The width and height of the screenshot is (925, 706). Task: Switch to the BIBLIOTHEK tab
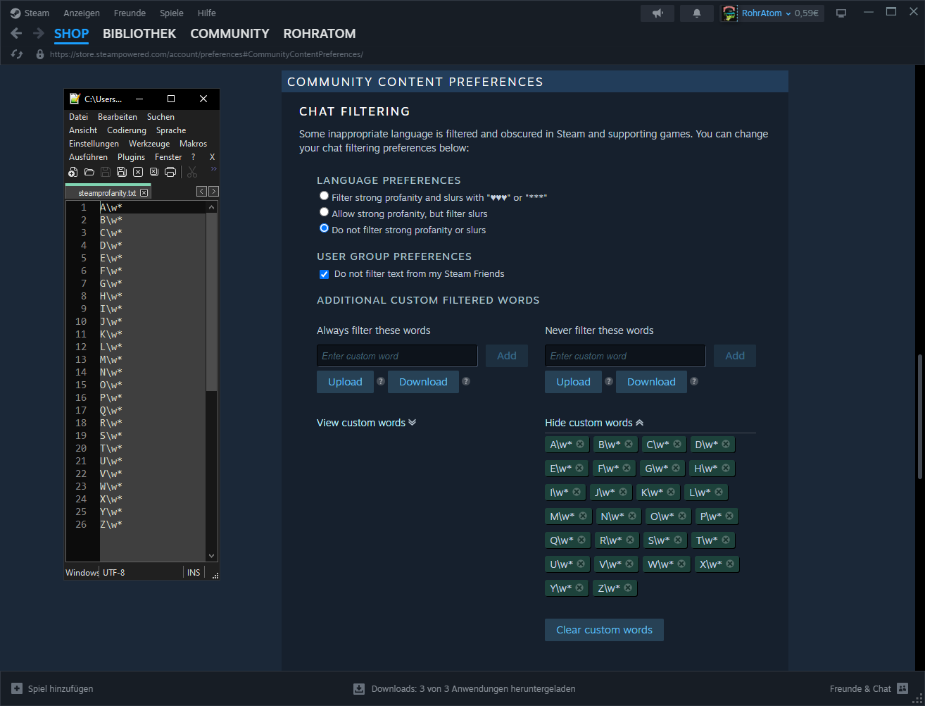139,33
